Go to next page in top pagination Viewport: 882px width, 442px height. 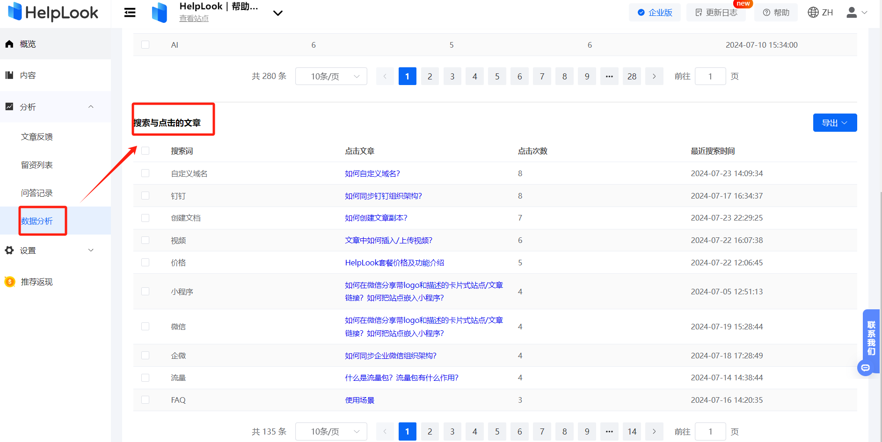click(654, 76)
